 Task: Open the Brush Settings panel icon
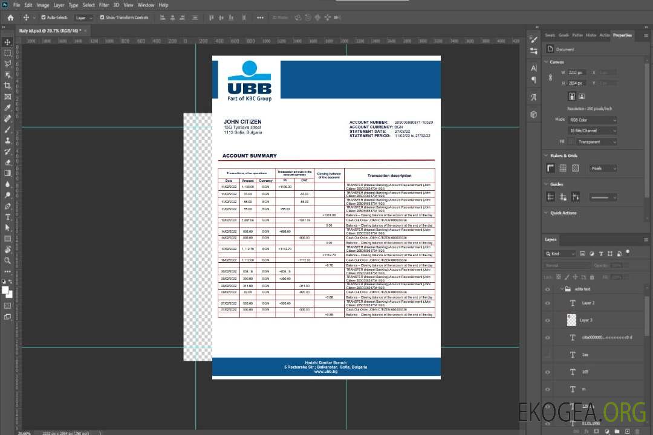[533, 39]
